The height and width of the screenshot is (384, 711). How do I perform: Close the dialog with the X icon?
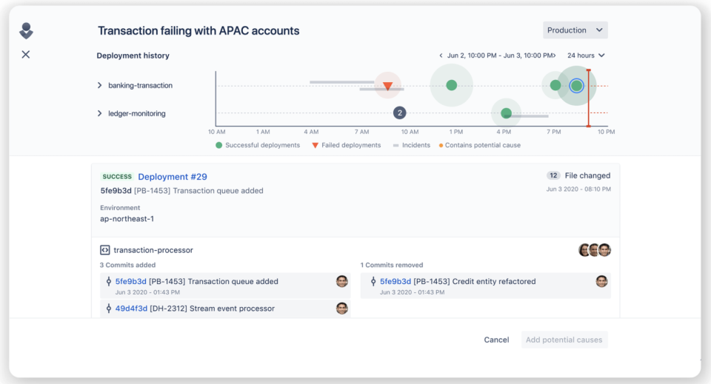[x=26, y=55]
